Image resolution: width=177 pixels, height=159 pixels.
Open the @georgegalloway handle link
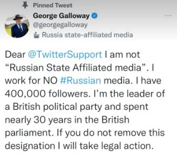pyautogui.click(x=61, y=25)
